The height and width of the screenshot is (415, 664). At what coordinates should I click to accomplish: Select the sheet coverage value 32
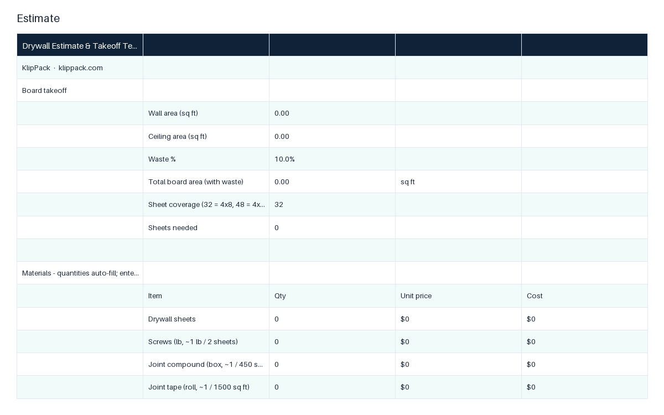pos(333,204)
